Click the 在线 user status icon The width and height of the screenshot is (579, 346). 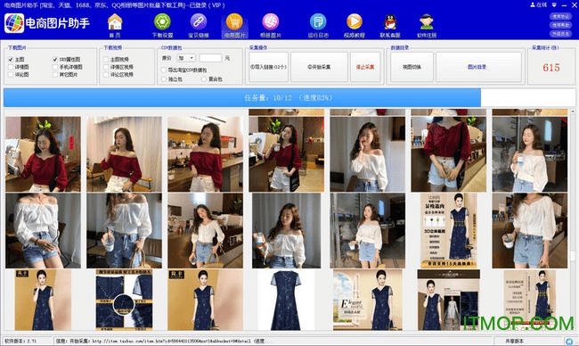coord(538,4)
